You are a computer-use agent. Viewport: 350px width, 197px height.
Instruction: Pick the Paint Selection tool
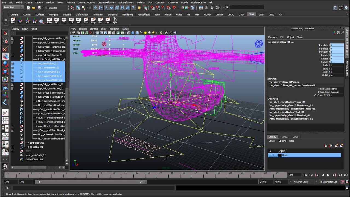pos(5,49)
